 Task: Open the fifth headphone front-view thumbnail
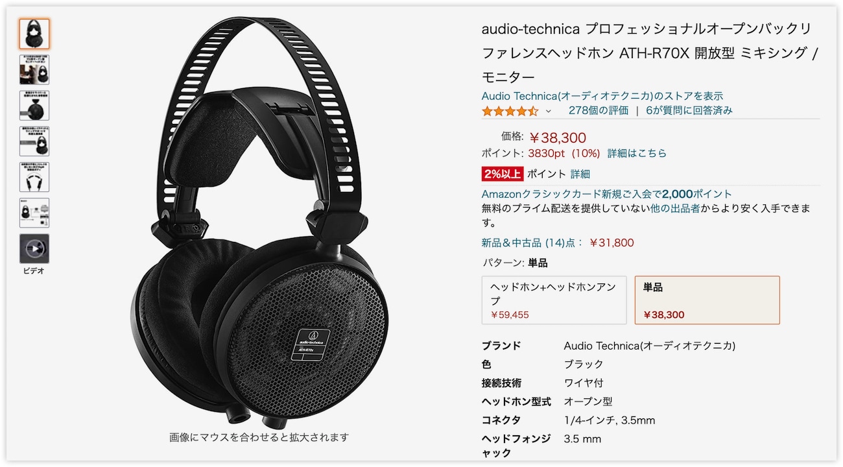[x=34, y=177]
